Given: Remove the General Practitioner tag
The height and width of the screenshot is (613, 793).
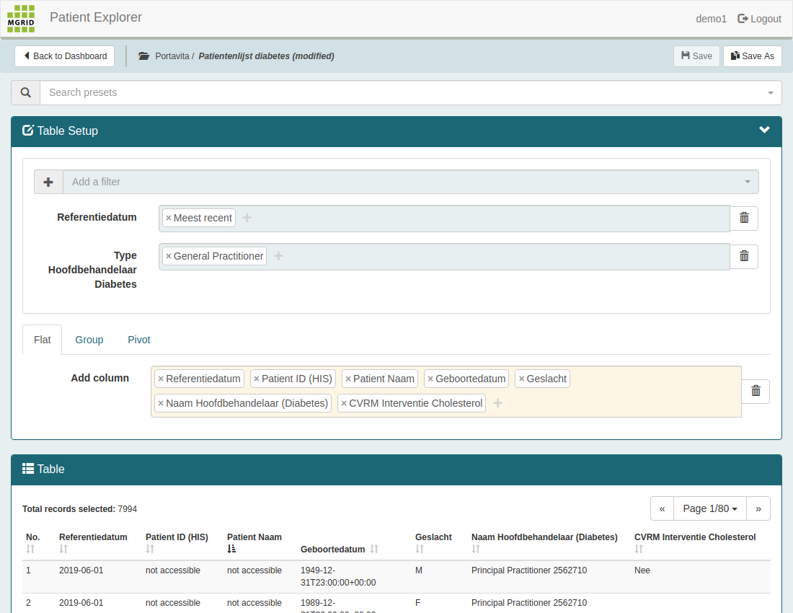Looking at the screenshot, I should tap(169, 257).
